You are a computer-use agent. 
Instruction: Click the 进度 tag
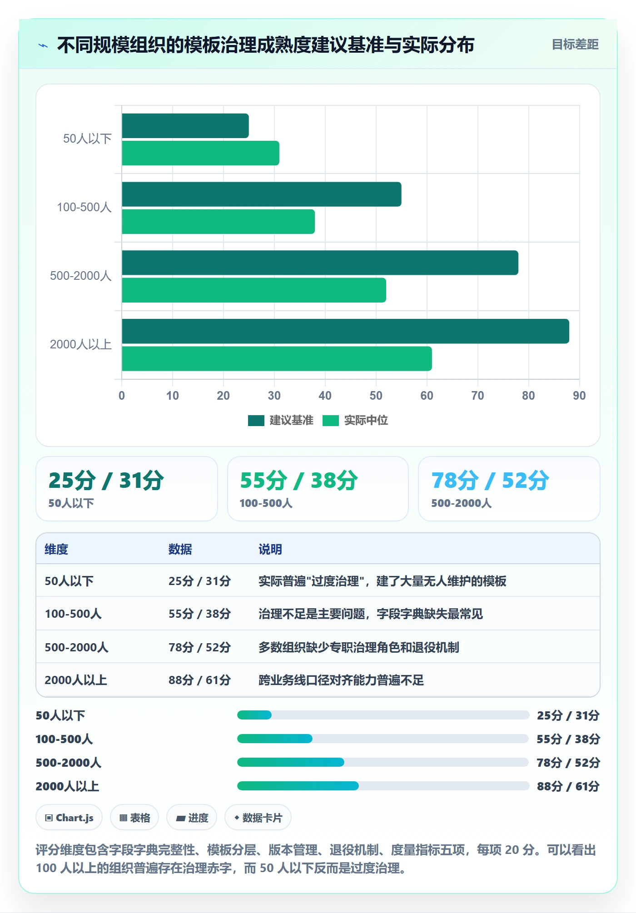pos(192,818)
